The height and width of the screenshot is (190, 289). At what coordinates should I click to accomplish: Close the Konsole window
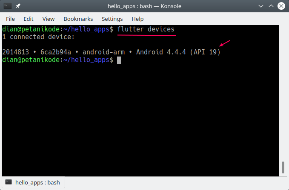(281, 6)
